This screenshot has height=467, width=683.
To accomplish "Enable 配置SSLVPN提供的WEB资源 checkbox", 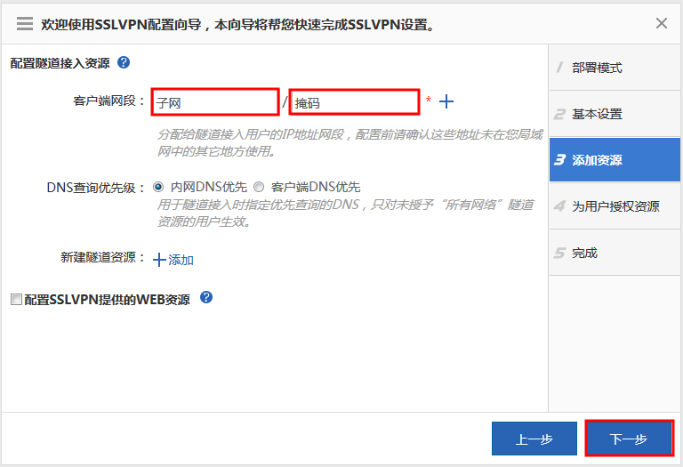I will point(16,300).
